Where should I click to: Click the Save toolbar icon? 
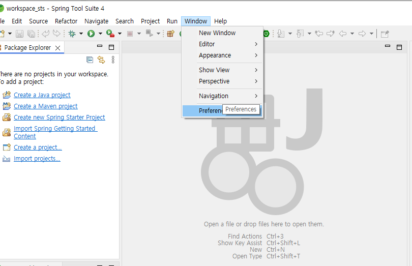click(x=19, y=34)
